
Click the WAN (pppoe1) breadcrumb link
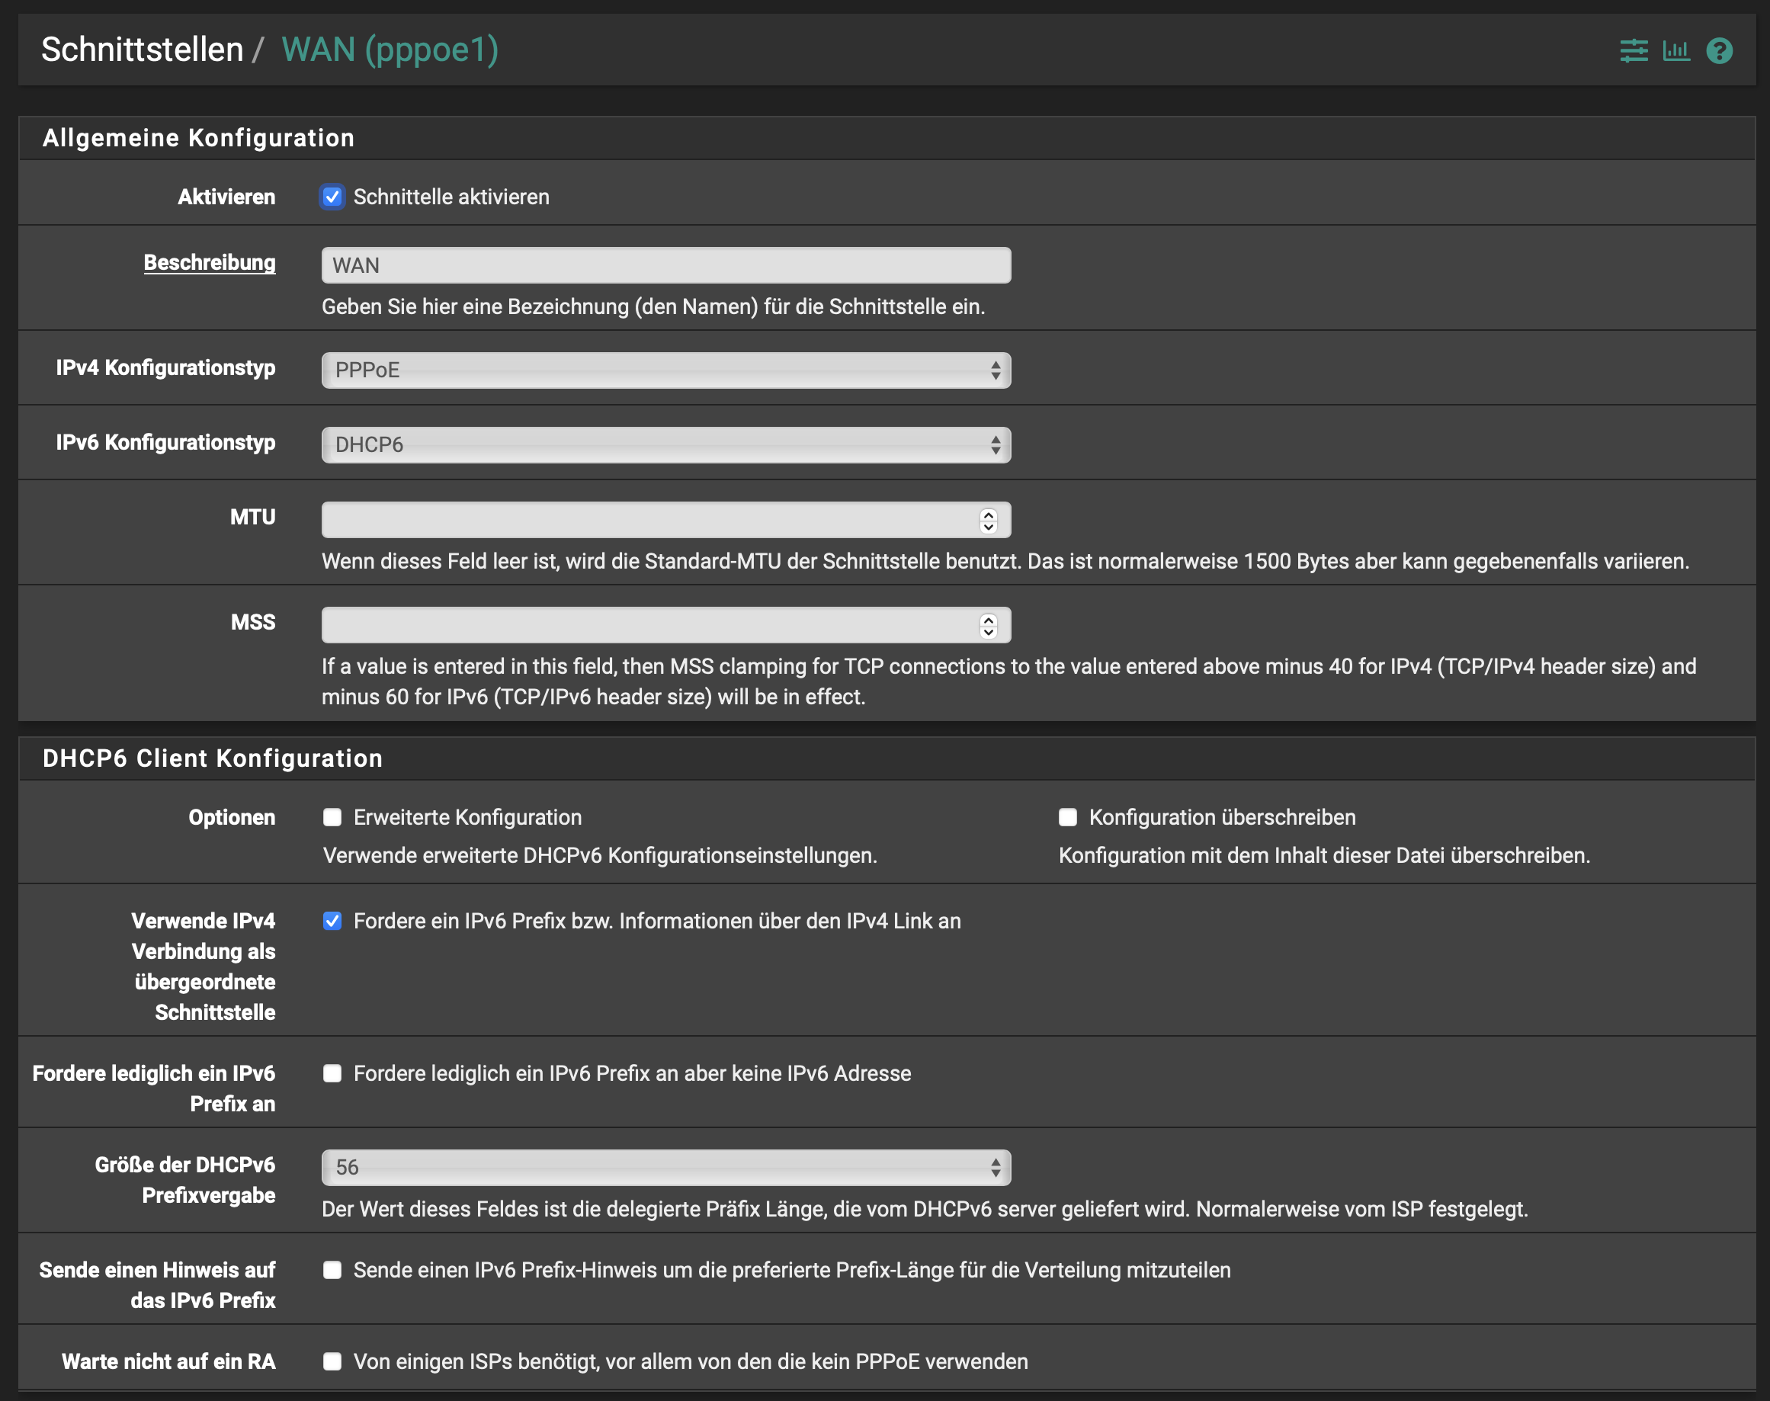click(390, 50)
